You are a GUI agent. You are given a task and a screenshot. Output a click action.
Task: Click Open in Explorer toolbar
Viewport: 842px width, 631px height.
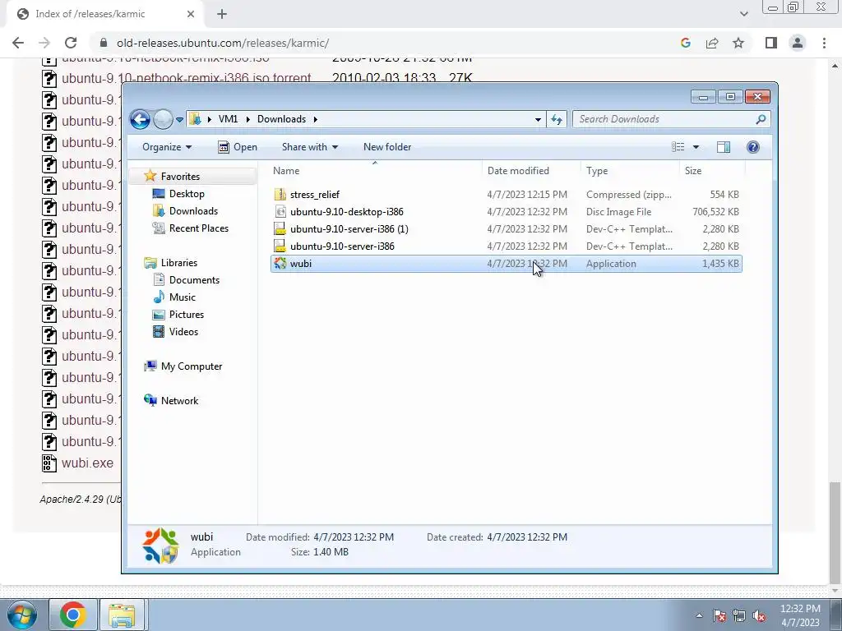[238, 147]
